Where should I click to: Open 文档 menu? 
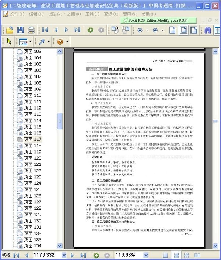(x=74, y=14)
